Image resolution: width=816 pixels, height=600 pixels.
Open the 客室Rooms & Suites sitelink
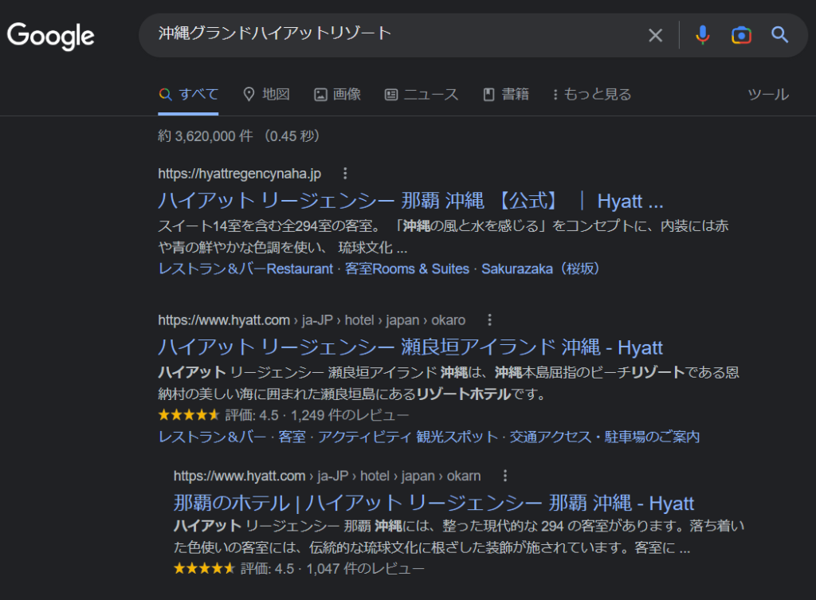coord(407,269)
